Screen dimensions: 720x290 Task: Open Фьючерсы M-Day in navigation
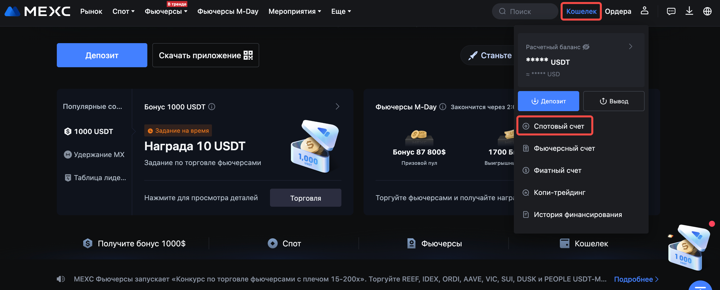point(228,12)
